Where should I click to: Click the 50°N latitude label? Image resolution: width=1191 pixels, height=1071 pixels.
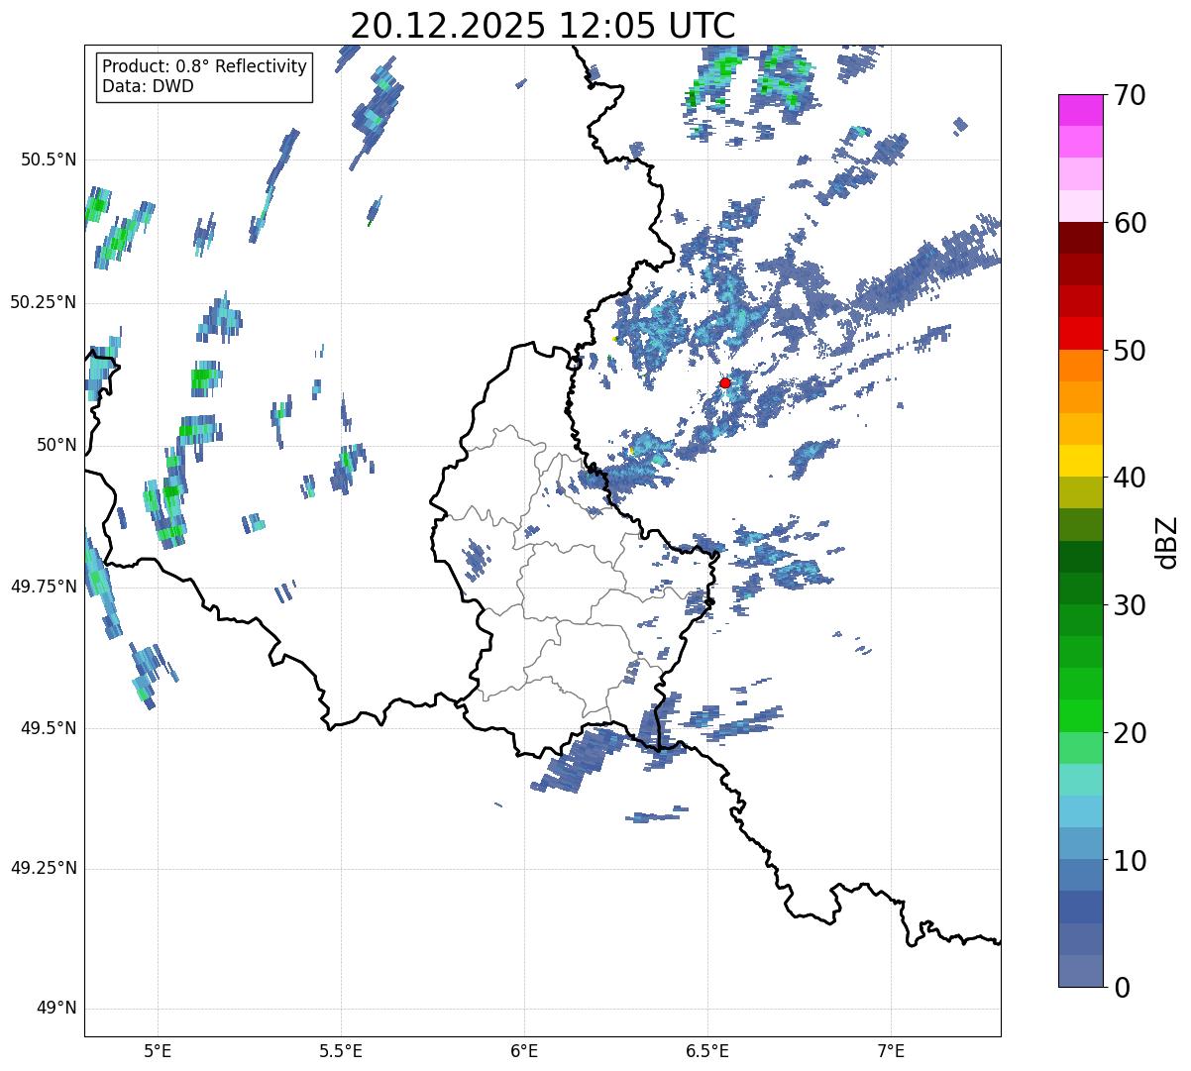click(x=56, y=445)
